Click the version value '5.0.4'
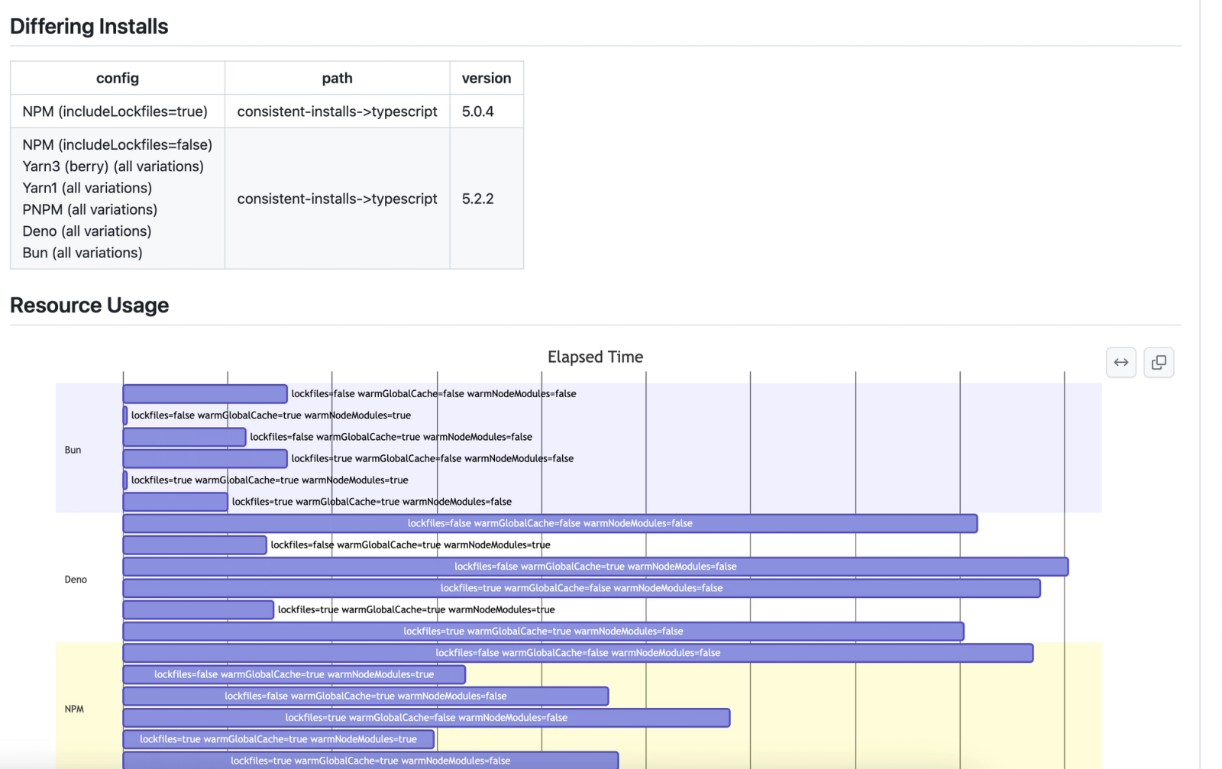Viewport: 1222px width, 769px height. (x=477, y=111)
